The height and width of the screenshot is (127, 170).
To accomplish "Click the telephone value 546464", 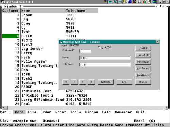I will click(72, 32).
